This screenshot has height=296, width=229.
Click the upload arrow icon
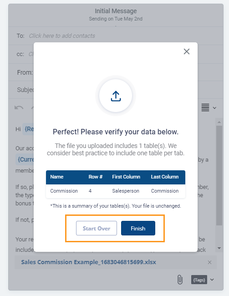pos(116,96)
